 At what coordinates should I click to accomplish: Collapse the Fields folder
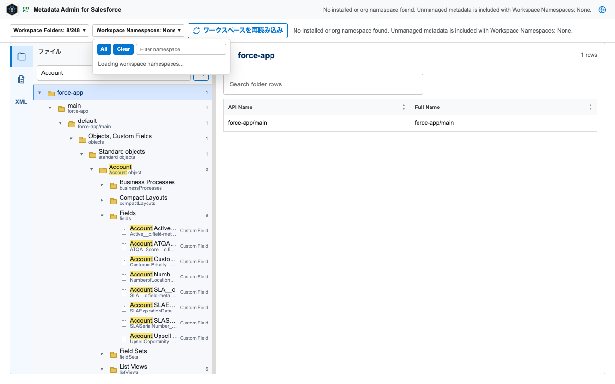[102, 216]
